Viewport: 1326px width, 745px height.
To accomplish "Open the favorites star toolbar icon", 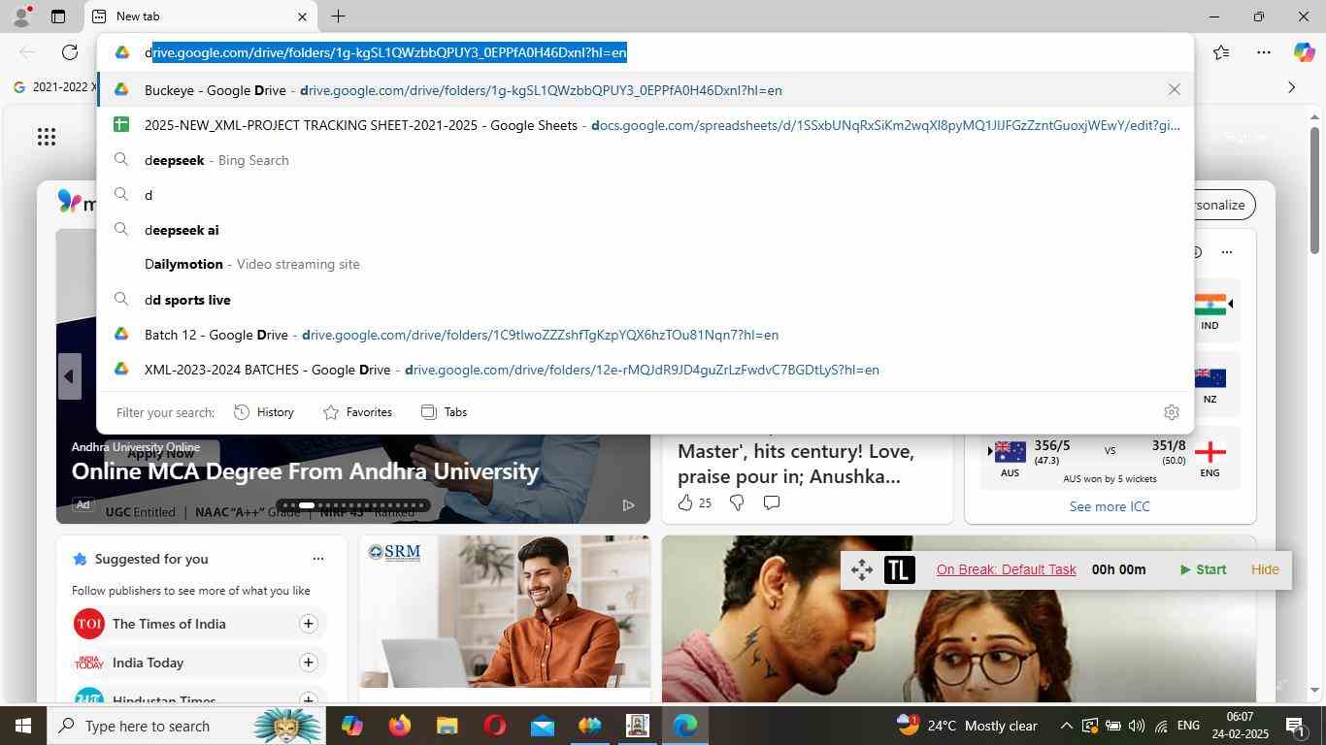I will point(1221,52).
